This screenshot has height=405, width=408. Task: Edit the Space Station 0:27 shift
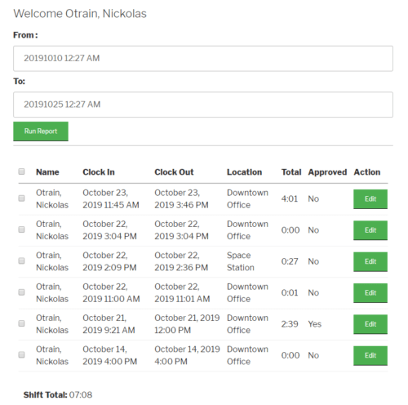point(370,261)
